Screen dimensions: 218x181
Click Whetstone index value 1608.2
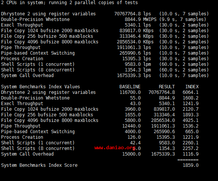(x=191, y=98)
